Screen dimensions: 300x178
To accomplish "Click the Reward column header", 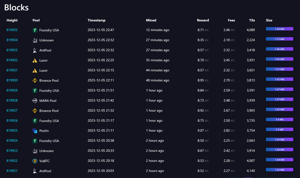I will coord(203,20).
